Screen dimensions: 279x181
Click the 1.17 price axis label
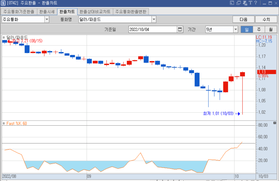(262, 57)
